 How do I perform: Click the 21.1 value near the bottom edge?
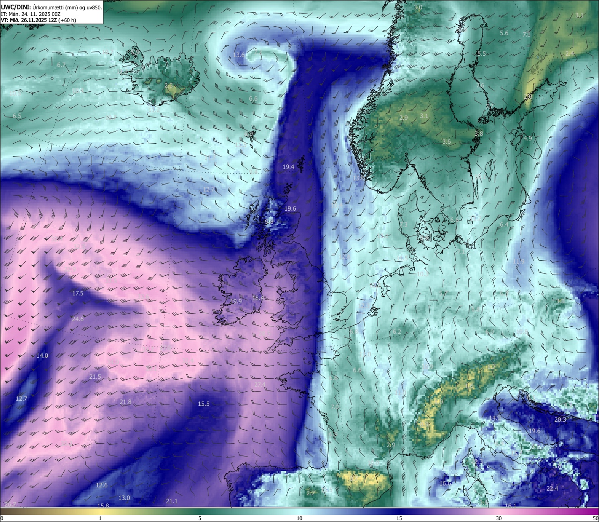(x=172, y=501)
